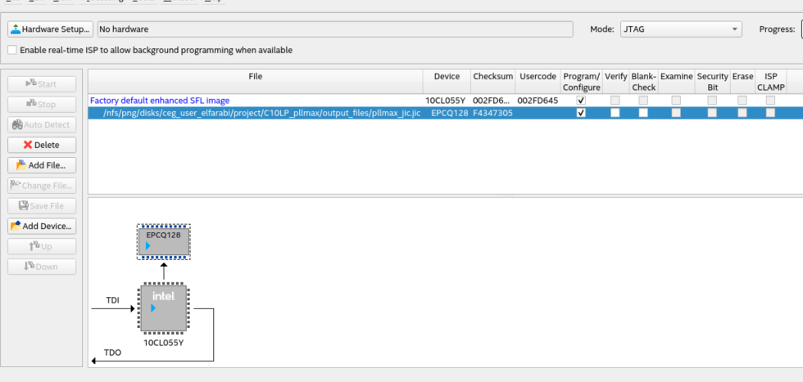The height and width of the screenshot is (382, 803).
Task: Check Verify for Factory default SFL image
Action: [x=615, y=101]
